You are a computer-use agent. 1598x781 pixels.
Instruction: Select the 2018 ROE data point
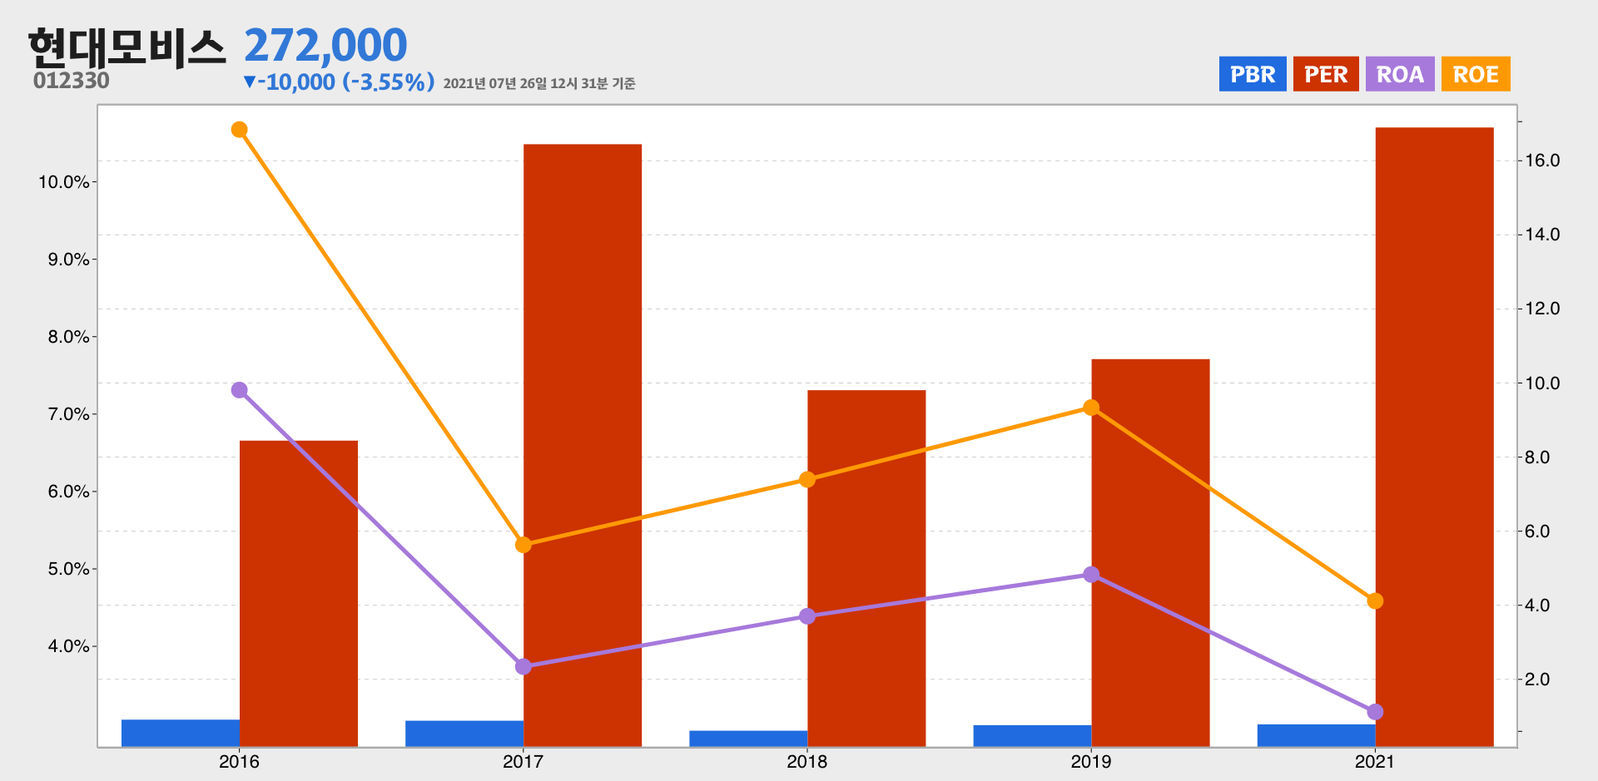coord(807,480)
